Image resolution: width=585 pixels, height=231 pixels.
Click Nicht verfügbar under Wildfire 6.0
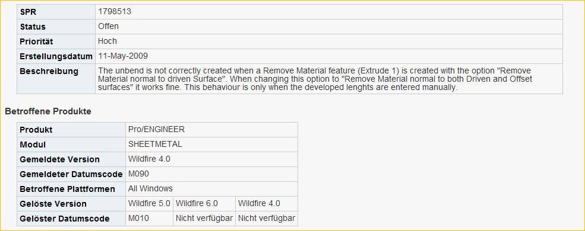(x=204, y=219)
